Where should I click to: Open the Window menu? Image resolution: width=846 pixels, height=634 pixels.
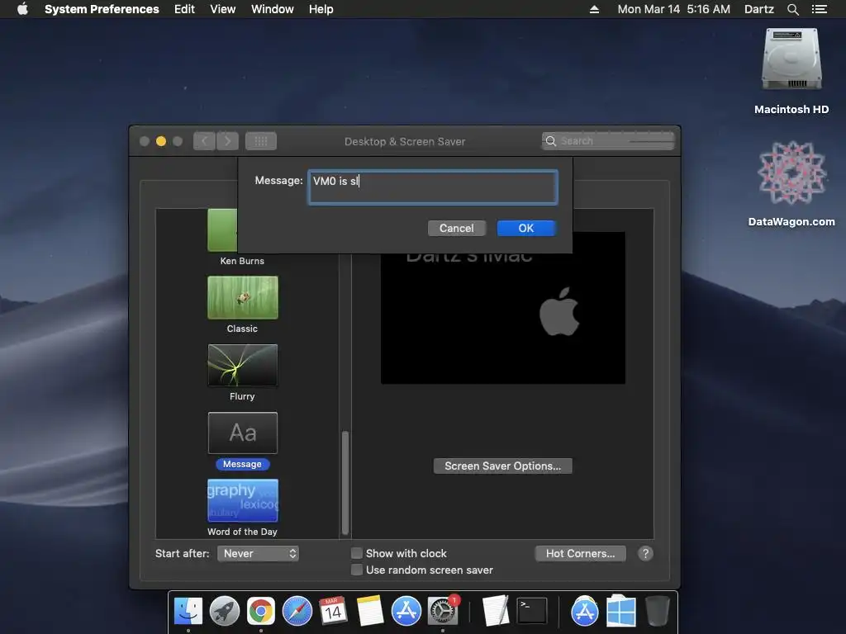(x=272, y=9)
